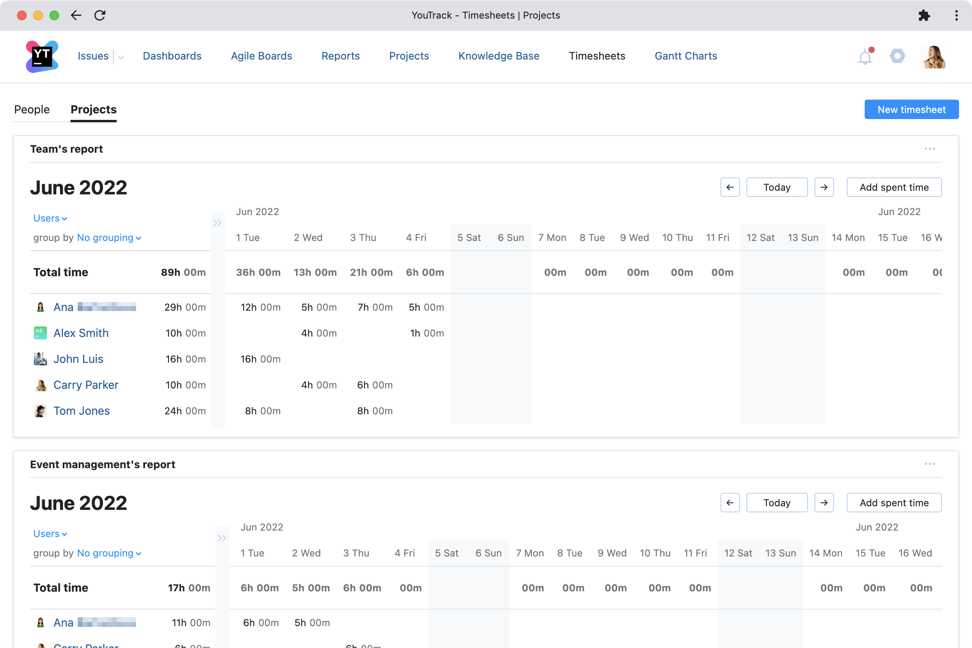Expand the Issues menu chevron
Viewport: 972px width, 648px height.
pos(120,57)
